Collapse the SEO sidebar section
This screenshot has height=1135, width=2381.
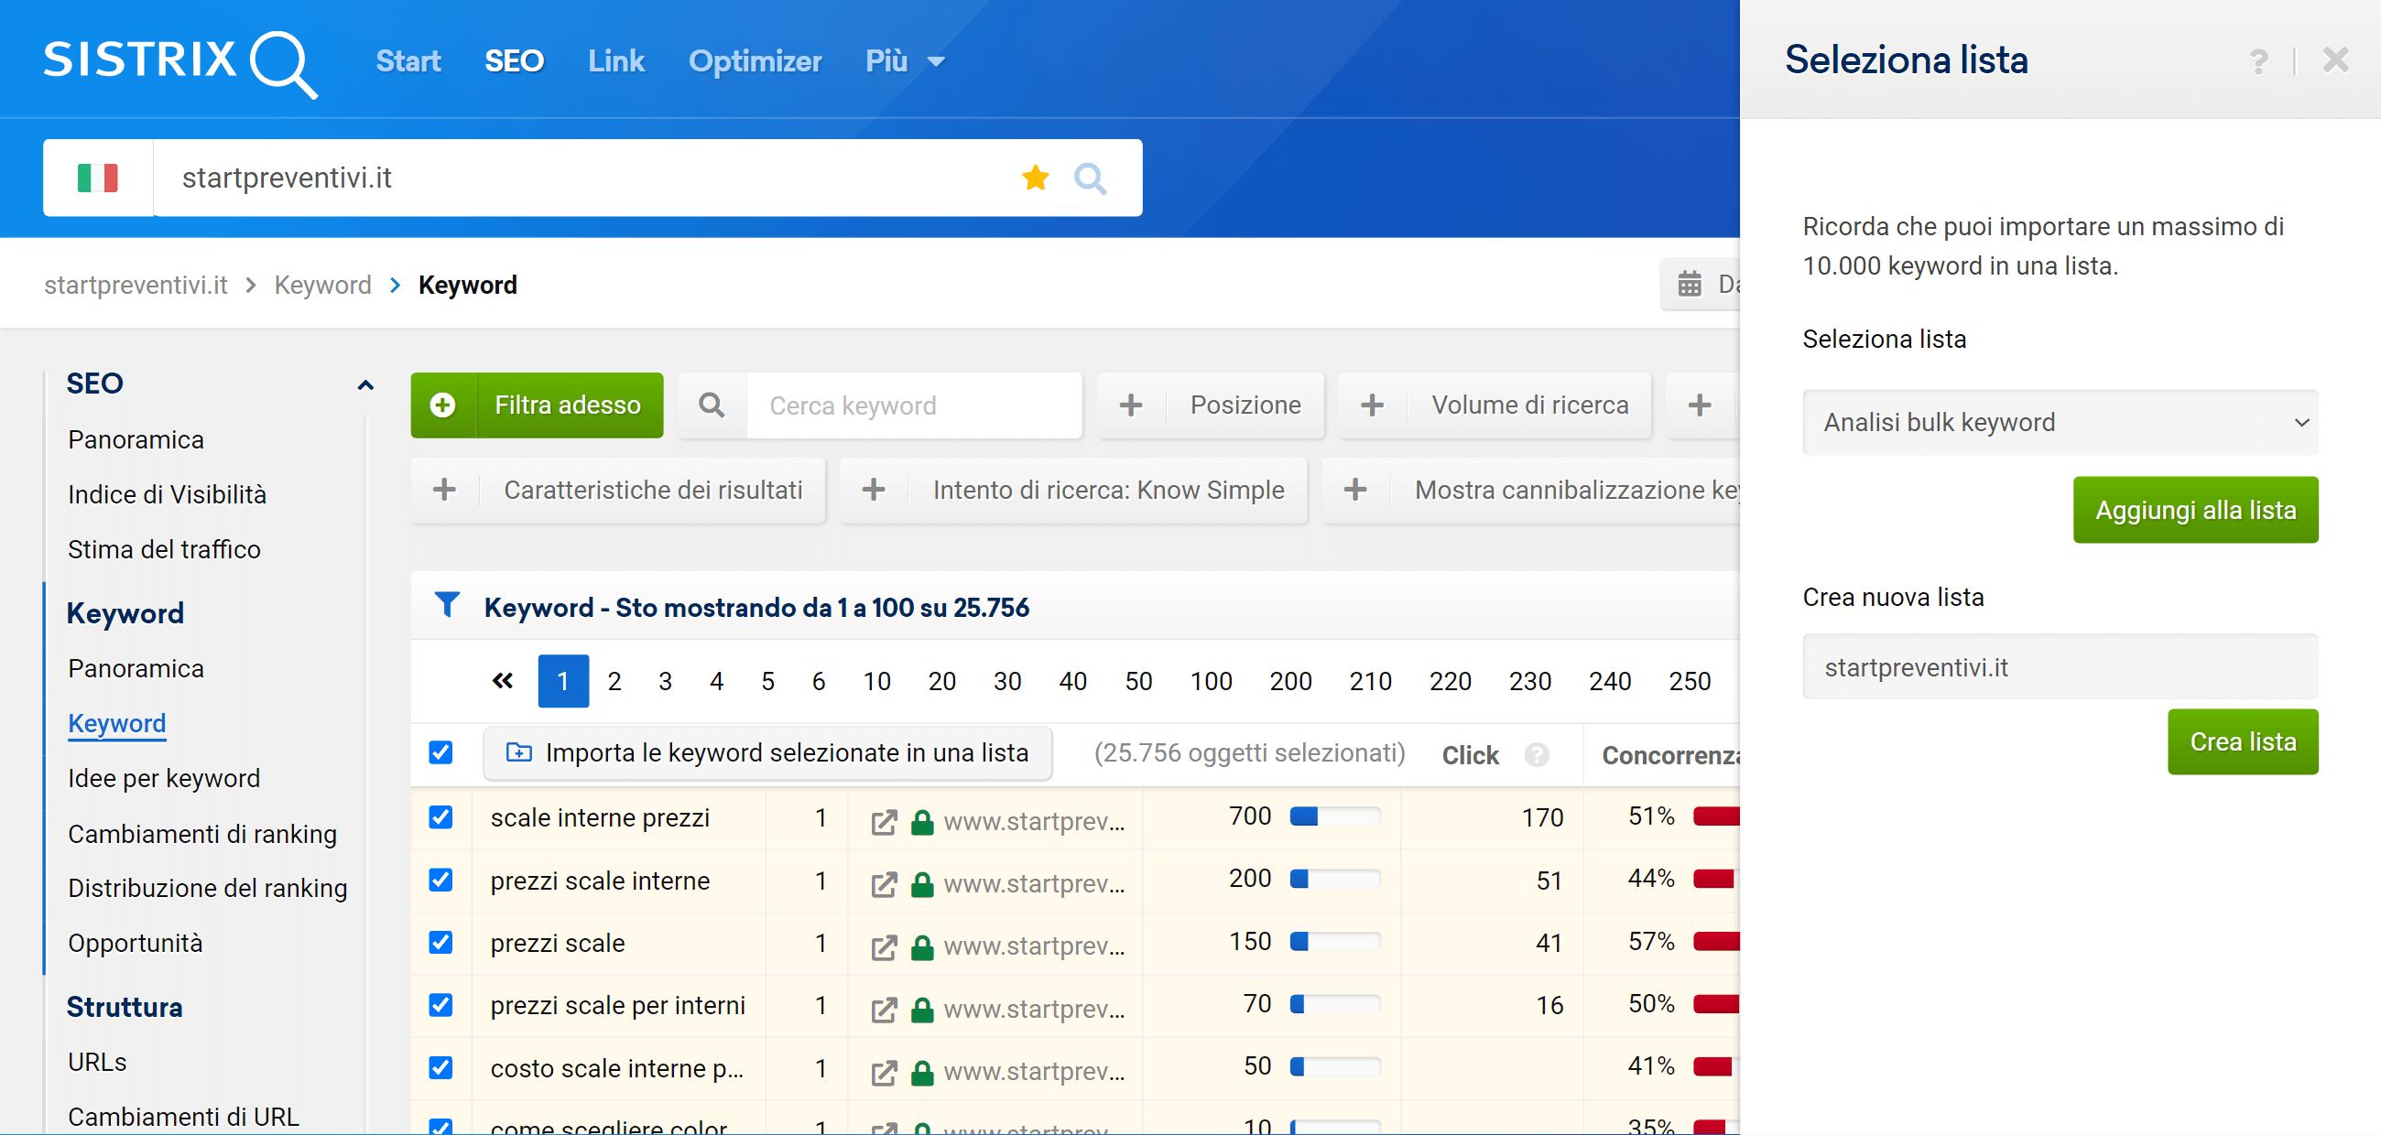(365, 384)
